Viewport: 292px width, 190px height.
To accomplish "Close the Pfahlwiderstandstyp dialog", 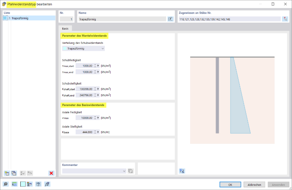I will pos(285,4).
